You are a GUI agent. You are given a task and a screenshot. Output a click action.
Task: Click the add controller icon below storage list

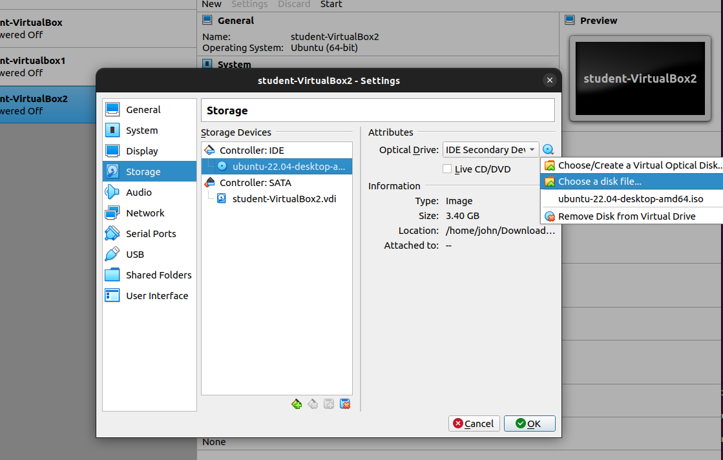tap(297, 404)
